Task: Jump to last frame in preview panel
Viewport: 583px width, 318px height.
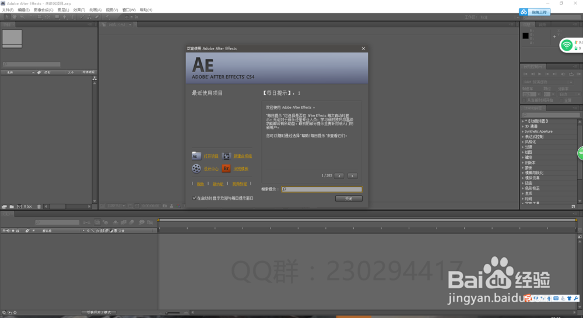Action: [554, 74]
